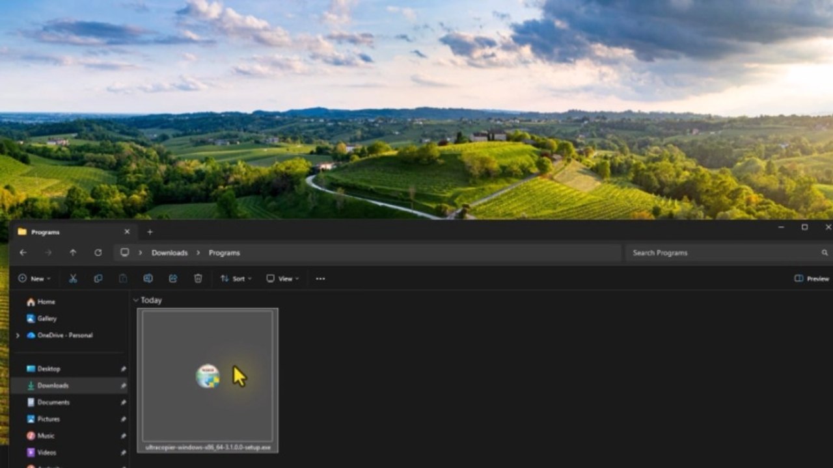
Task: Expand chevron before Downloads in address bar
Action: [140, 253]
